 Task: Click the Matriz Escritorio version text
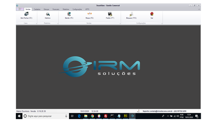[31, 111]
